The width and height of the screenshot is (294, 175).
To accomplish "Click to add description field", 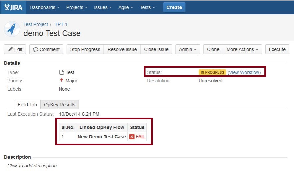I will pyautogui.click(x=32, y=166).
